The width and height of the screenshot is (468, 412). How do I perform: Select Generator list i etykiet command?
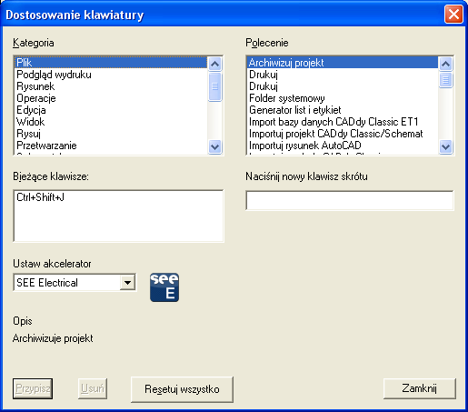coord(343,110)
